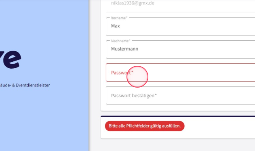Focus the Vorname input field
The height and width of the screenshot is (151, 255).
(181, 27)
